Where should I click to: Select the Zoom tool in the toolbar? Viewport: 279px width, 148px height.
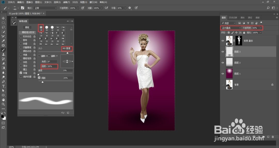tap(3, 104)
